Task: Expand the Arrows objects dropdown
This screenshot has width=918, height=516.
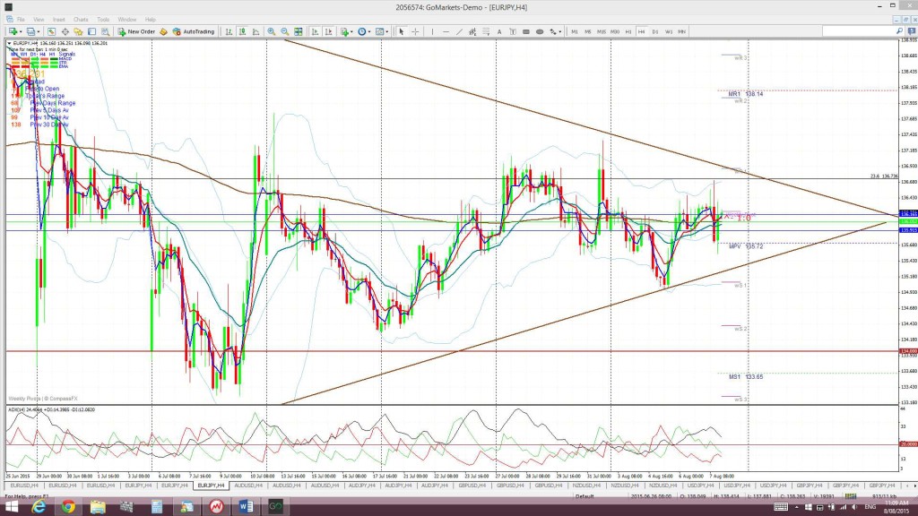Action: [559, 31]
